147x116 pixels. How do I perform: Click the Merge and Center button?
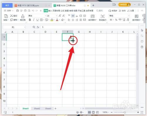click(x=93, y=18)
